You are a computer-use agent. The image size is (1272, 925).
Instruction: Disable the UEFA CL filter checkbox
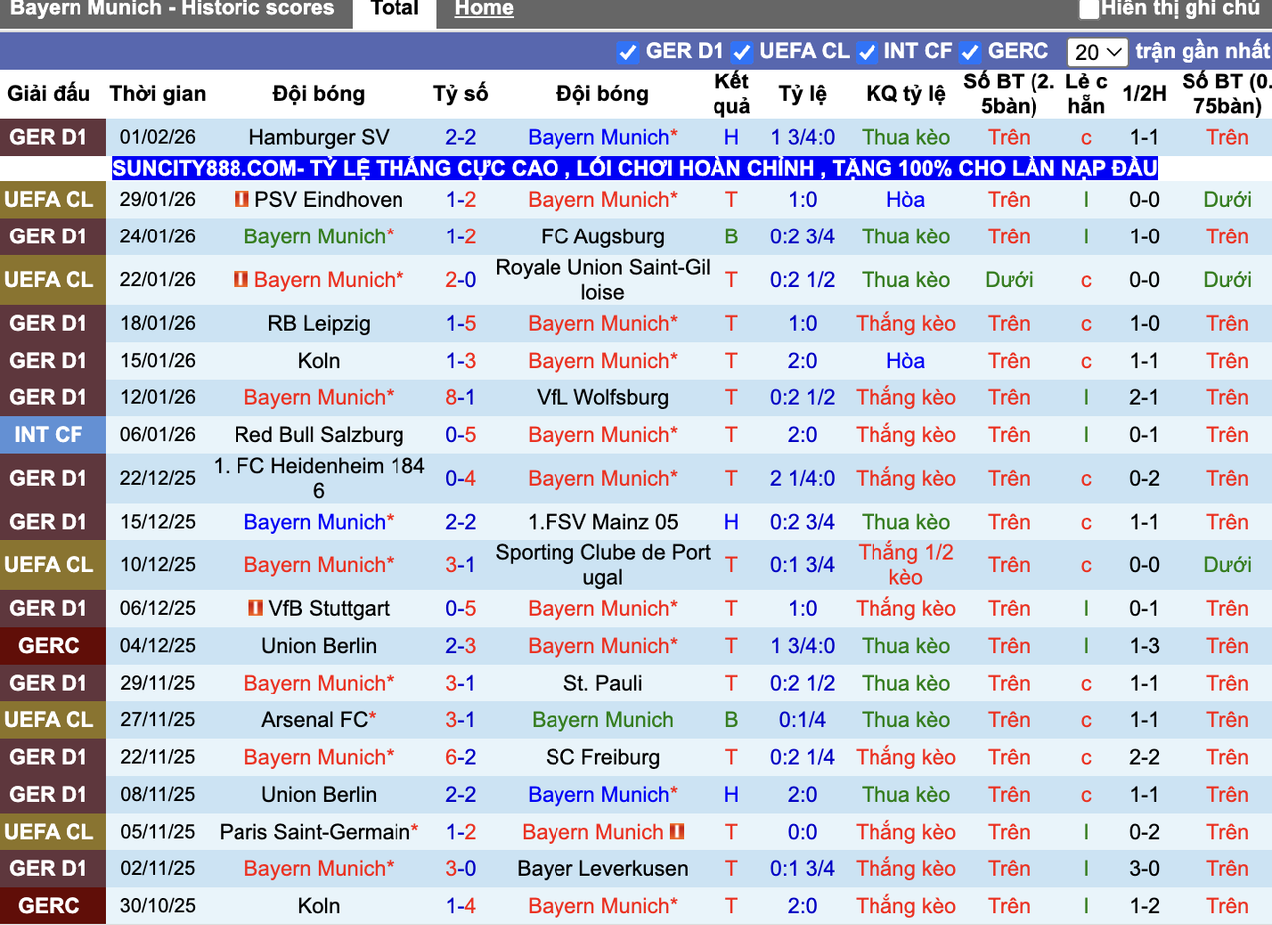coord(742,50)
